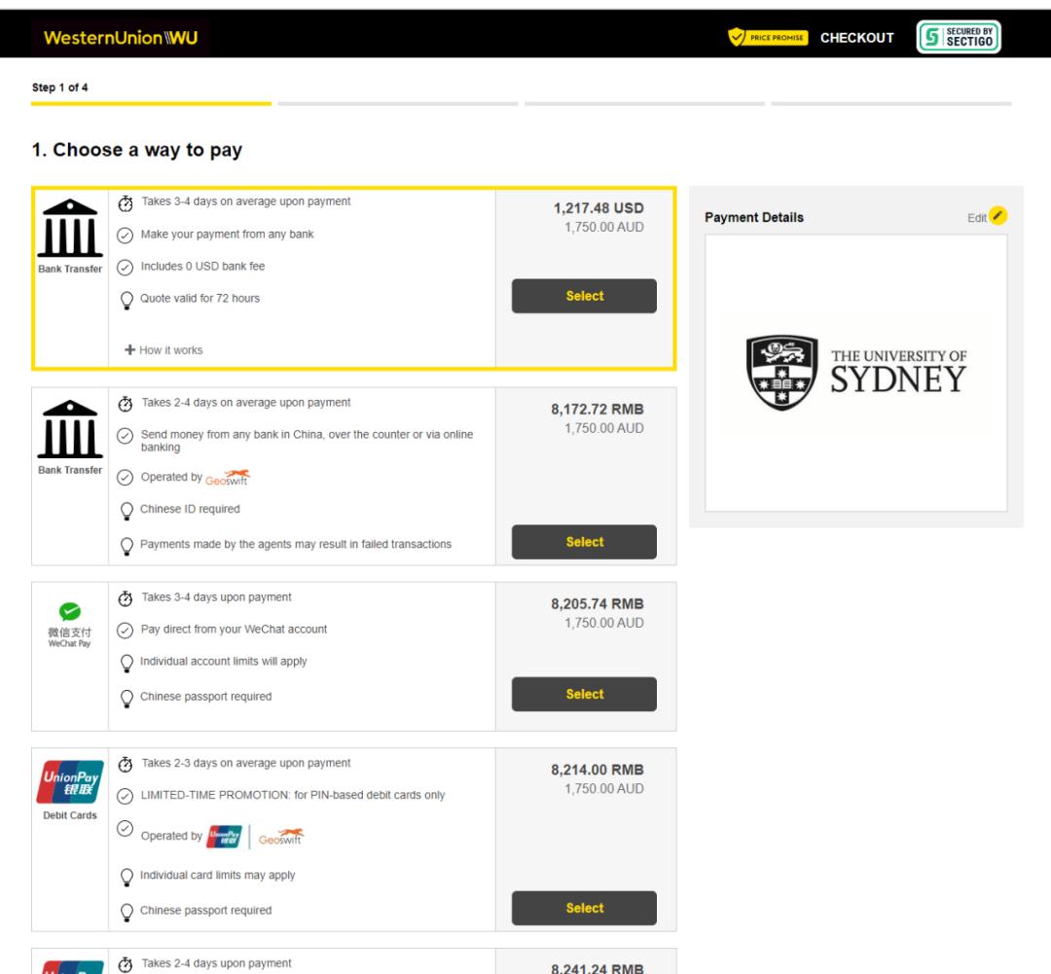Click the 'Step 1 of 4' label
This screenshot has height=974, width=1051.
point(59,88)
